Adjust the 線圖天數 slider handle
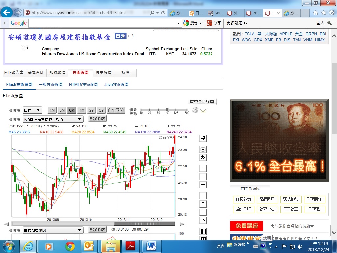 coord(167,109)
